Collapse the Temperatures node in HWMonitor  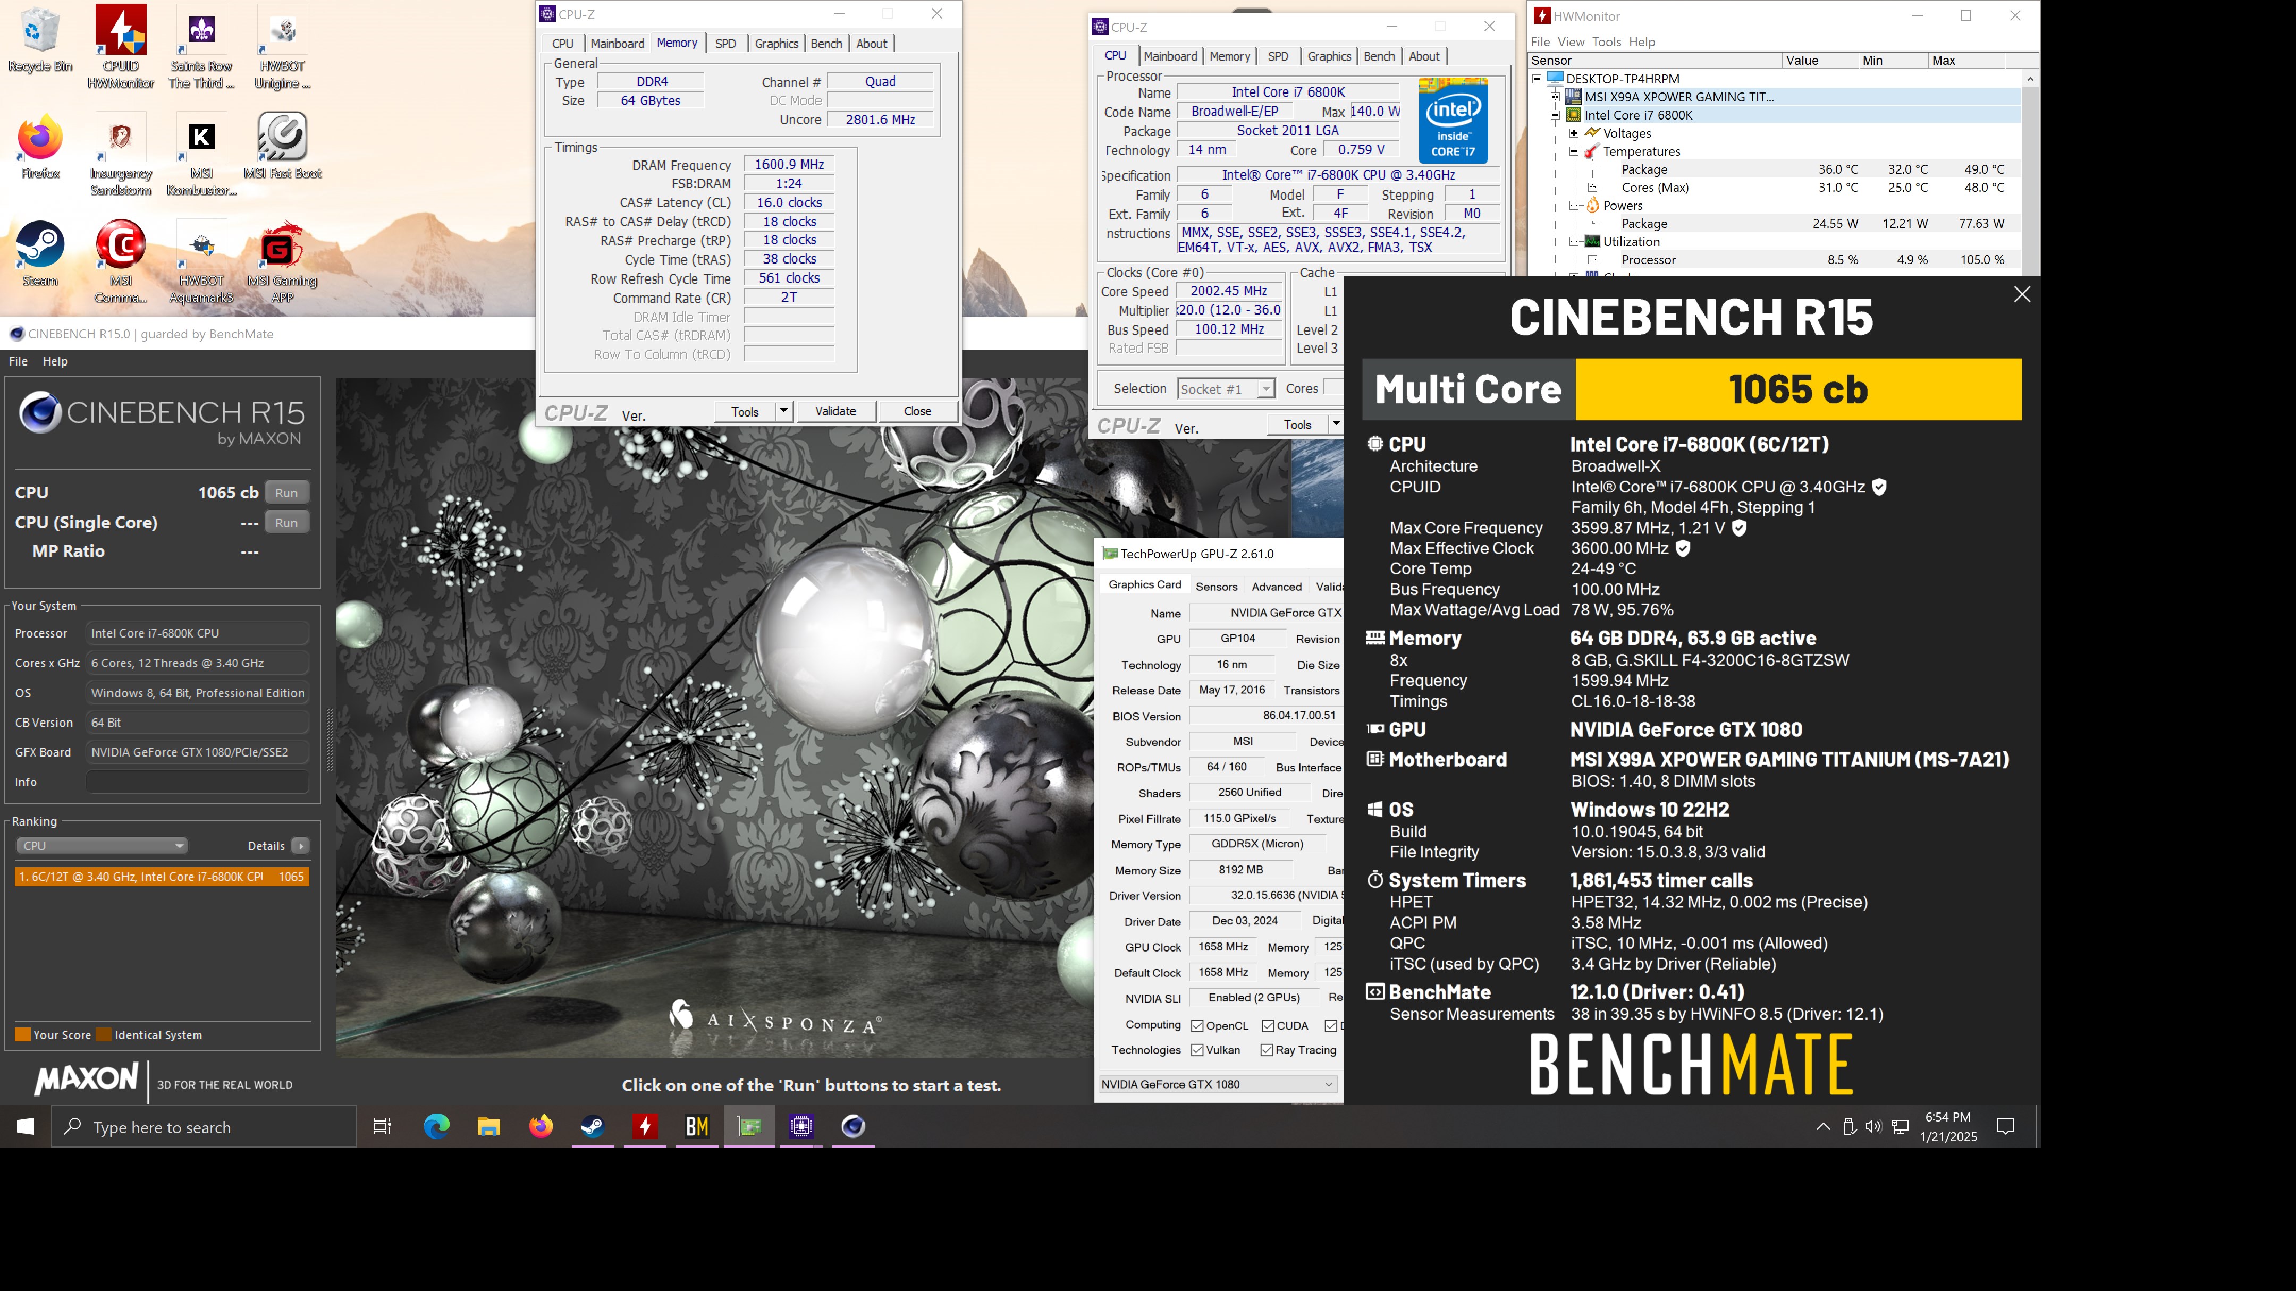point(1574,151)
